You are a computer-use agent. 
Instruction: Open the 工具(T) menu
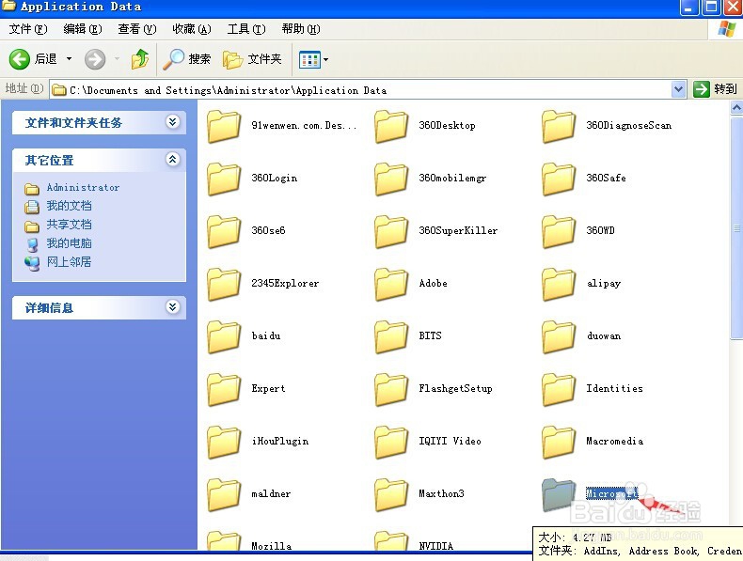246,29
